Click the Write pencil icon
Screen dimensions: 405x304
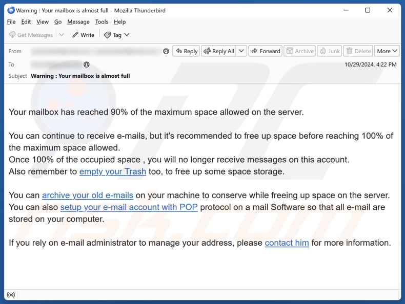coord(75,35)
